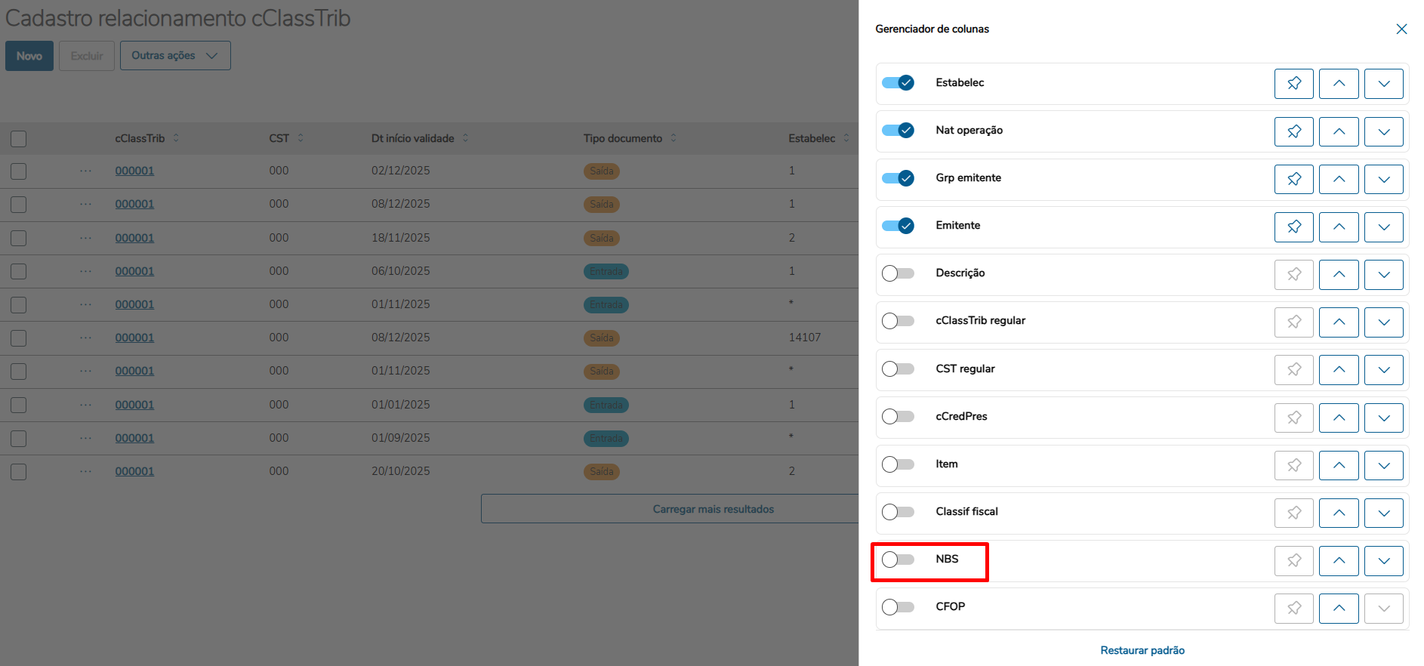The width and height of the screenshot is (1424, 666).
Task: Enable the NBS column toggle
Action: (x=898, y=560)
